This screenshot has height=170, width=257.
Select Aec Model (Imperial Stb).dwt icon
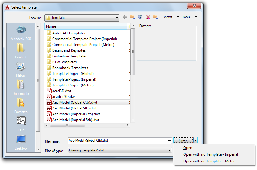click(x=49, y=120)
